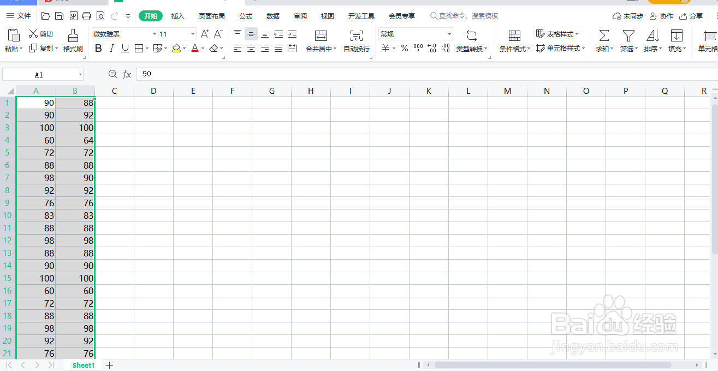Click the 排序 sort icon
The width and height of the screenshot is (718, 371).
point(652,36)
